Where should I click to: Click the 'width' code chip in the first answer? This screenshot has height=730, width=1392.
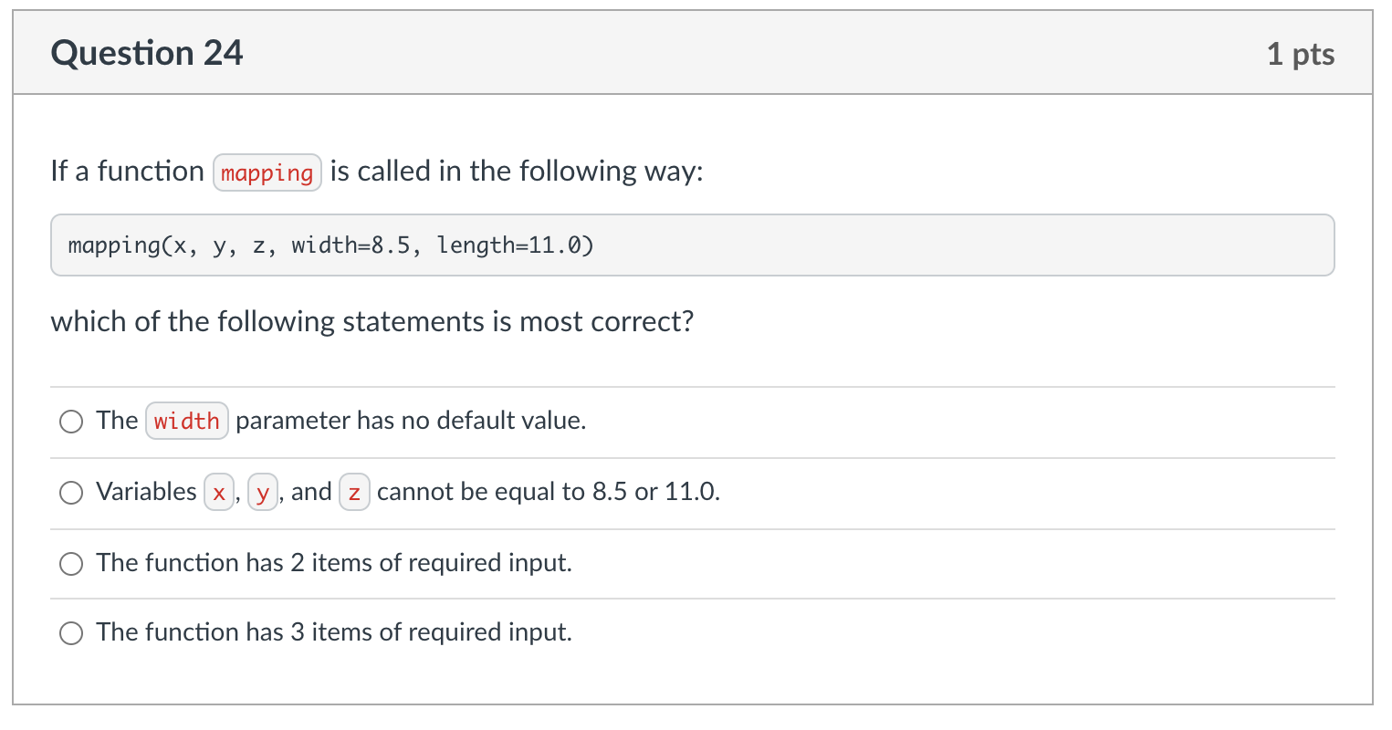tap(186, 421)
